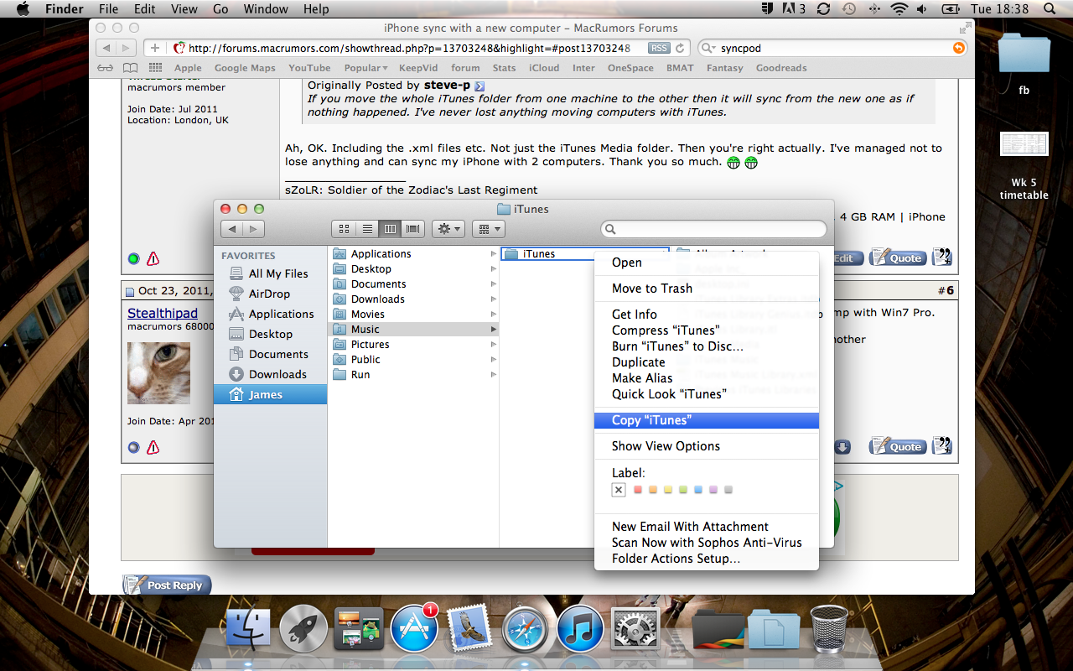Expand the Run folder arrow in column

(493, 375)
